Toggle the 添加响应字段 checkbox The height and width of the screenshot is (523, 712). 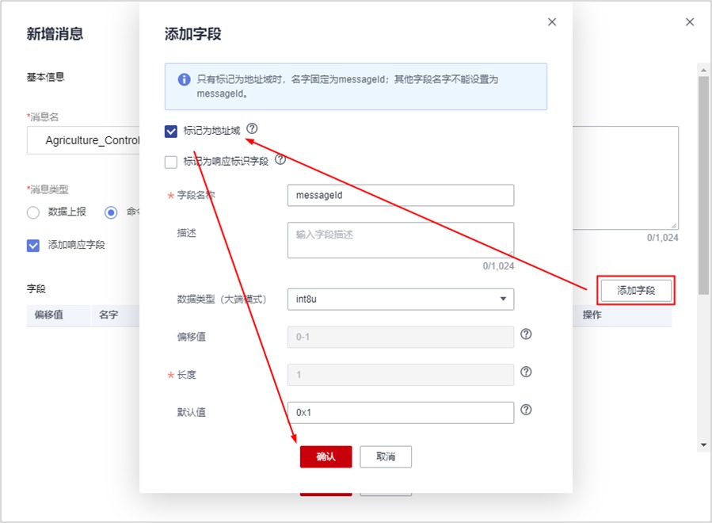click(33, 246)
